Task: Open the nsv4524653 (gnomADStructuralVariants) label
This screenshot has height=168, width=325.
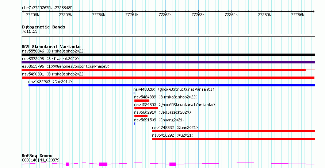Action: coord(175,105)
